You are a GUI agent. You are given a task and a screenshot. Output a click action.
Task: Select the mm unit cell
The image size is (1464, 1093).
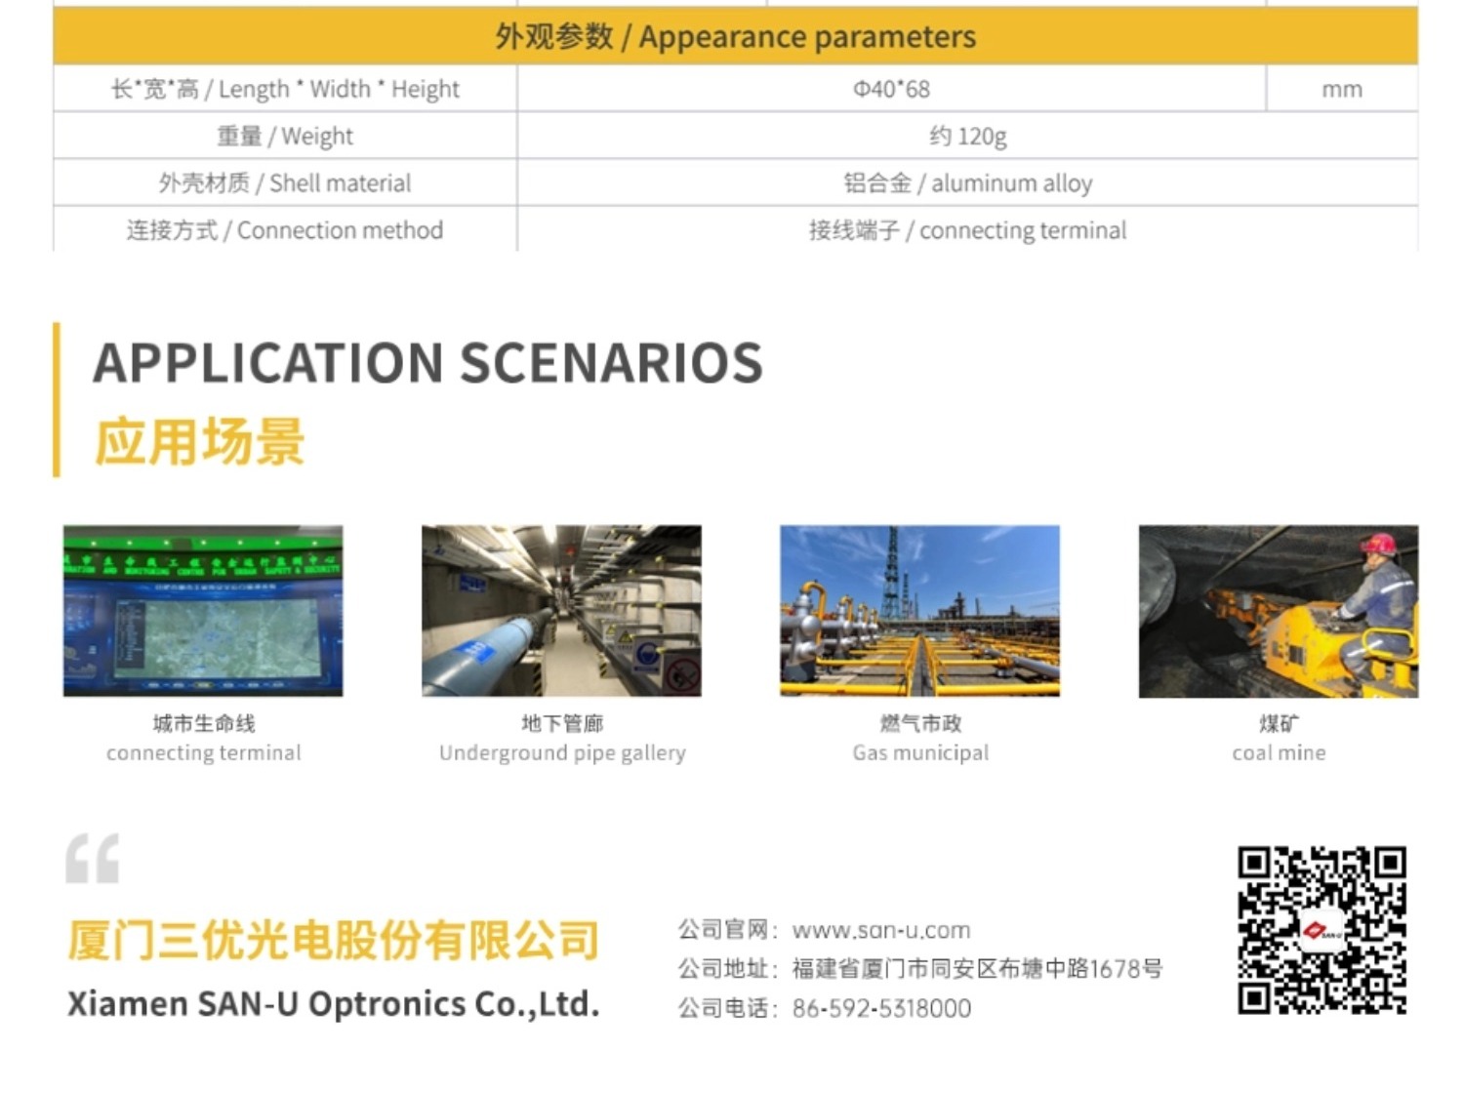(1341, 89)
